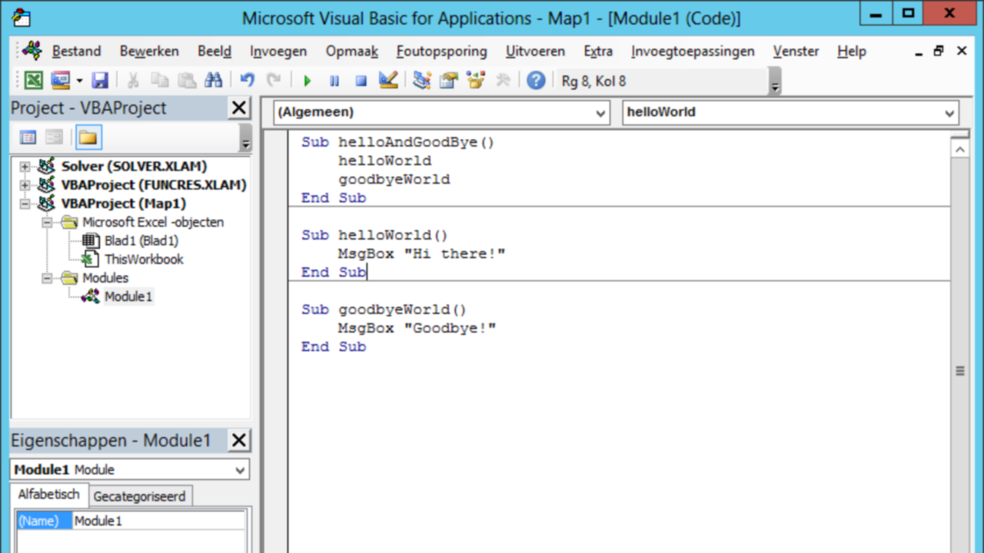Click the View Object icon in Project panel

click(55, 137)
